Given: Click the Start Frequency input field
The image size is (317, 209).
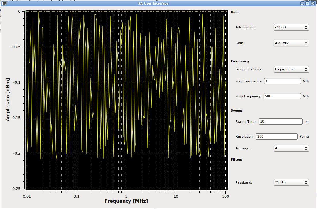Looking at the screenshot, I should tap(282, 81).
